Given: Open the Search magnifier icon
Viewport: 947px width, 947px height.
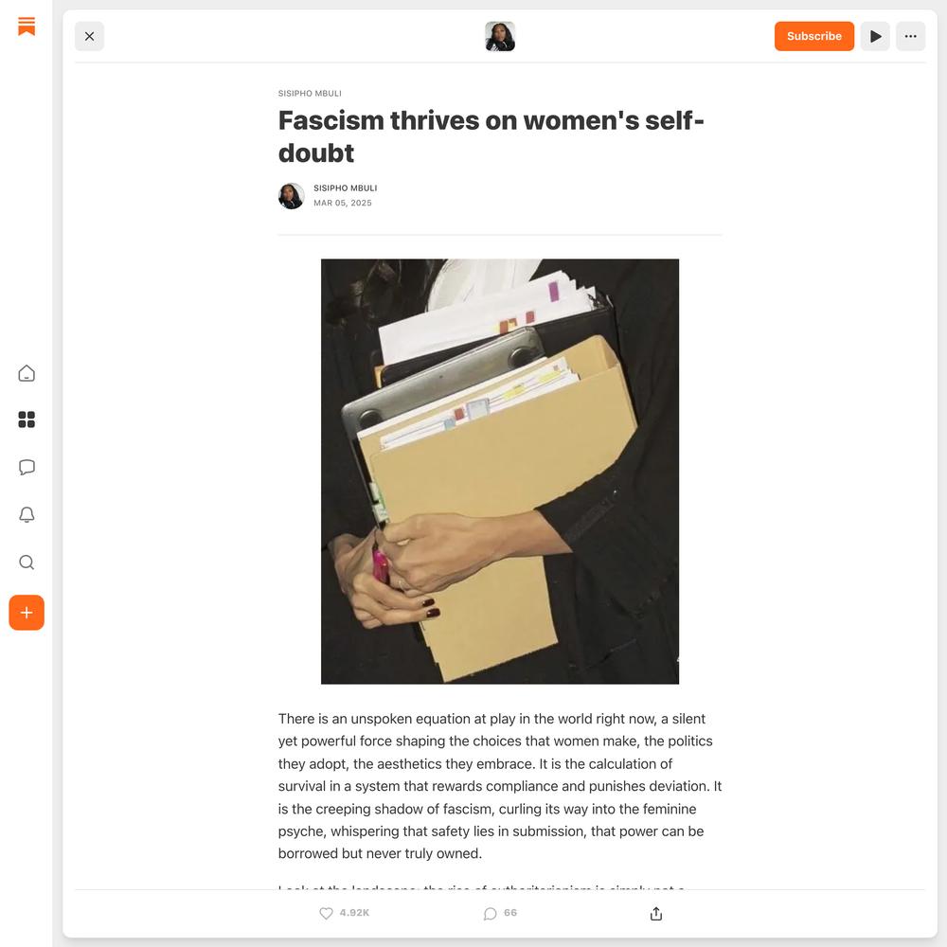Looking at the screenshot, I should point(27,563).
